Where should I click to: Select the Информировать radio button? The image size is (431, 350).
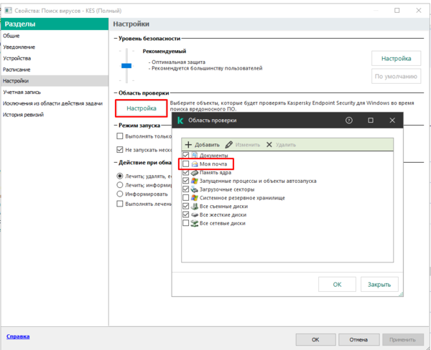pyautogui.click(x=119, y=194)
